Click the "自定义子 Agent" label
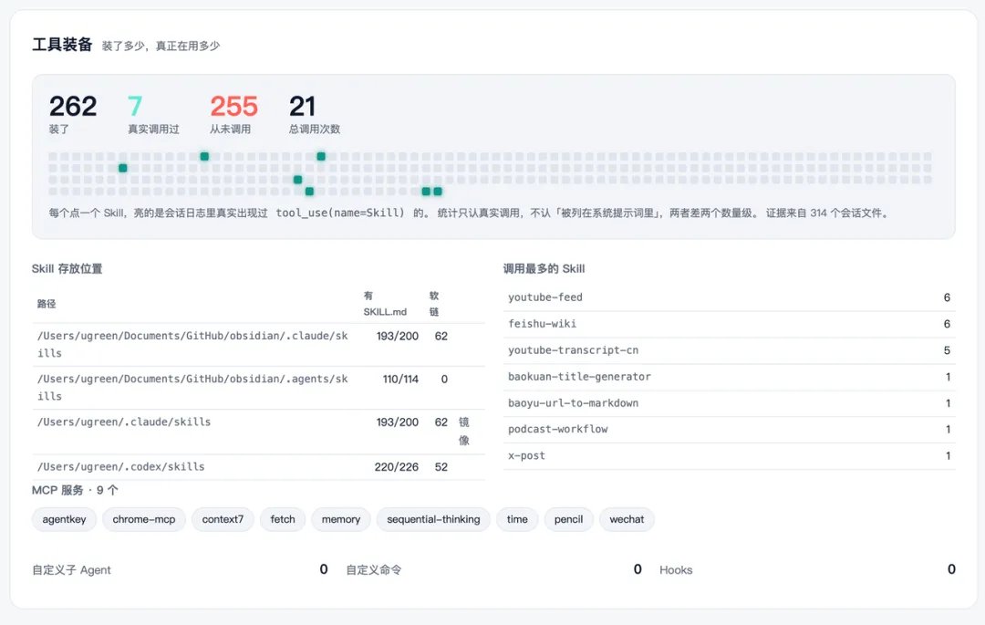The image size is (985, 625). point(72,569)
